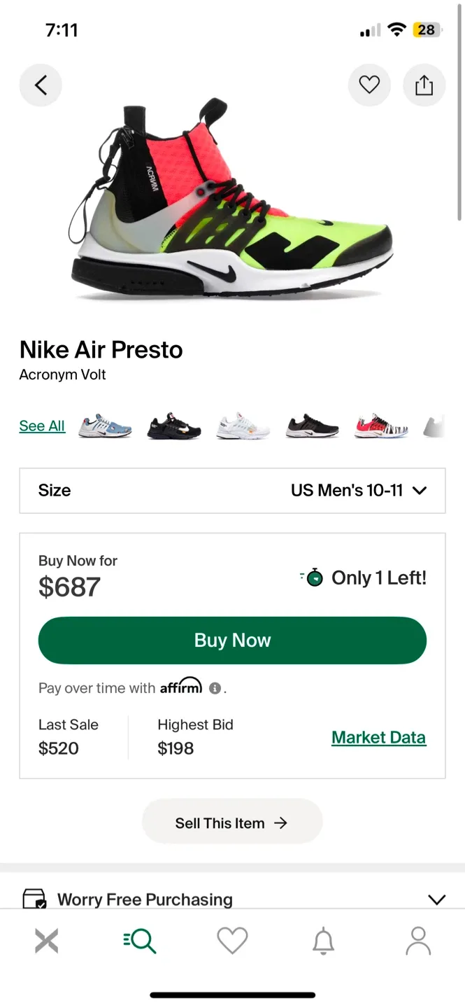Check notifications via the bell icon
465x1008 pixels.
click(x=323, y=941)
